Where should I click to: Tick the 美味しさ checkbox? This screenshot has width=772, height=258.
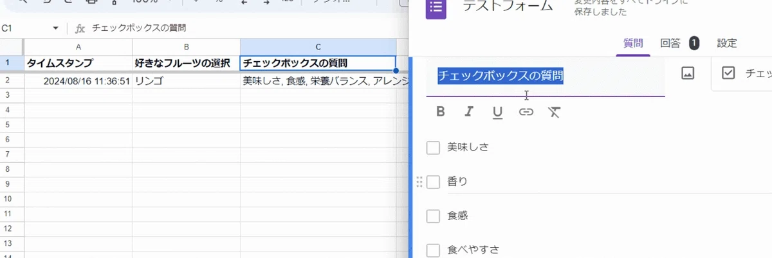pyautogui.click(x=433, y=148)
